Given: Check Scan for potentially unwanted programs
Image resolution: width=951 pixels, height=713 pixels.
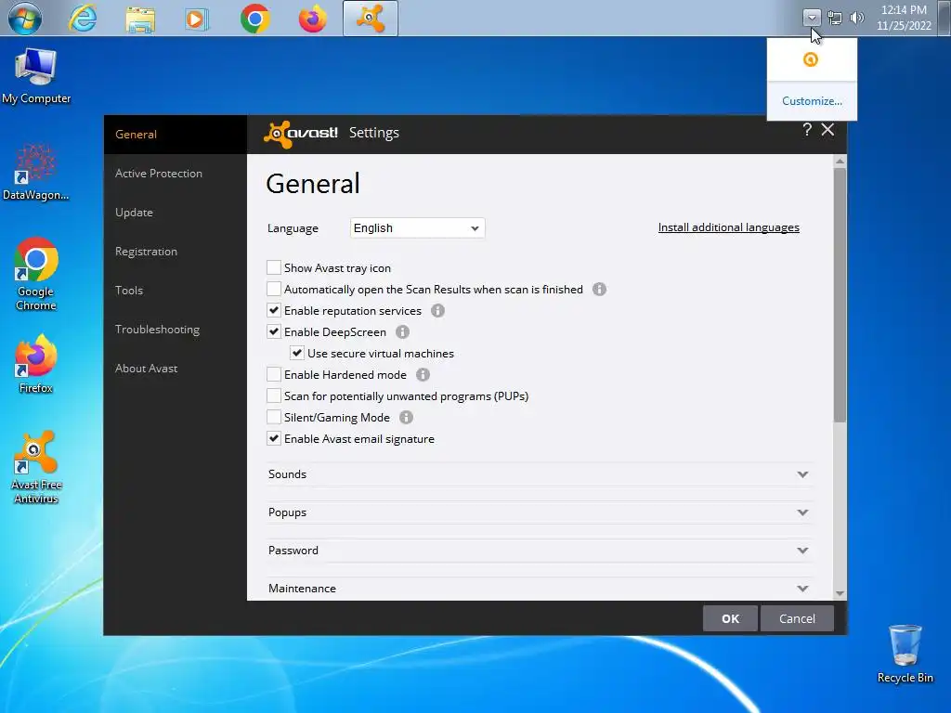Looking at the screenshot, I should point(274,395).
